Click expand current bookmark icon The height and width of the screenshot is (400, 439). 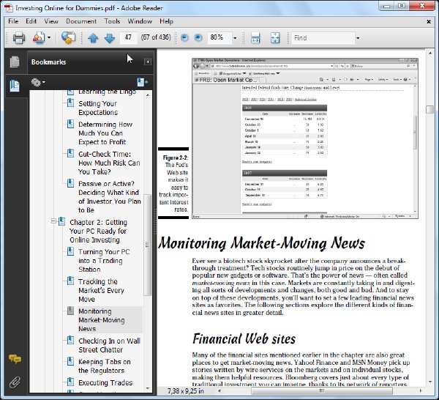[x=143, y=82]
